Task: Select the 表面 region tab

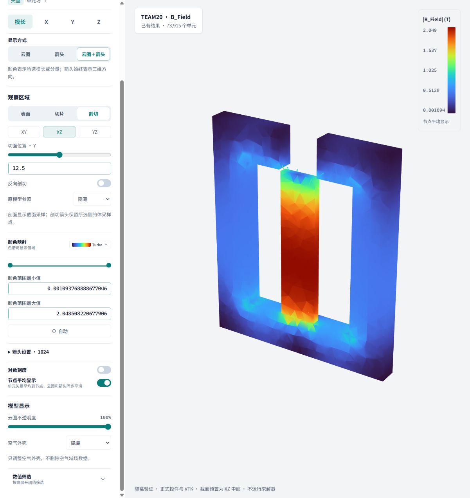Action: pyautogui.click(x=25, y=114)
